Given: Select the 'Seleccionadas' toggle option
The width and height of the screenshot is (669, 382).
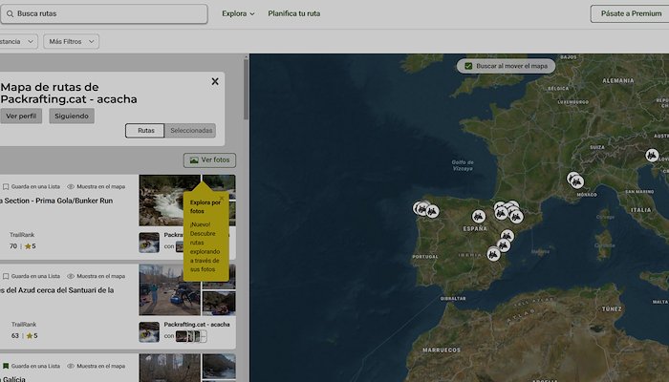Looking at the screenshot, I should 190,131.
